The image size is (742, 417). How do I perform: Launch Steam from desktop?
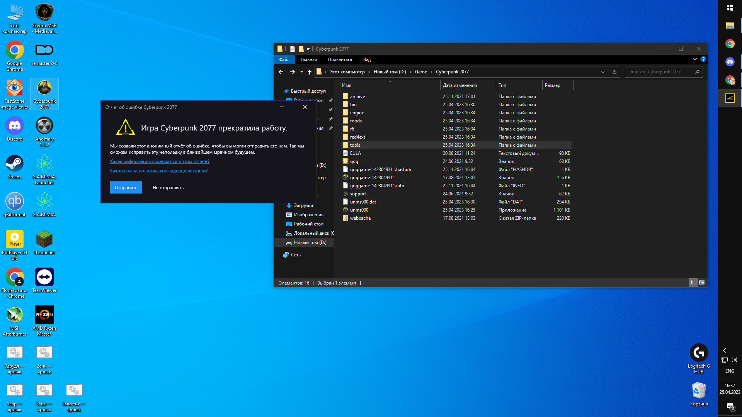tap(15, 167)
